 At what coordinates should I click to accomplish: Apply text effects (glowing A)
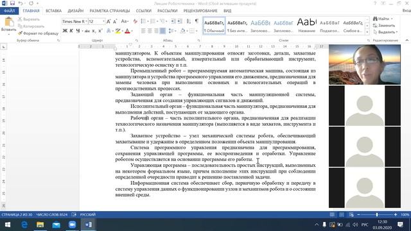109,31
